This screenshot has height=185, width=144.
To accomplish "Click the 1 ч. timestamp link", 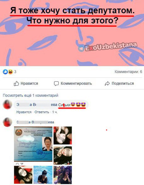I will (x=55, y=112).
